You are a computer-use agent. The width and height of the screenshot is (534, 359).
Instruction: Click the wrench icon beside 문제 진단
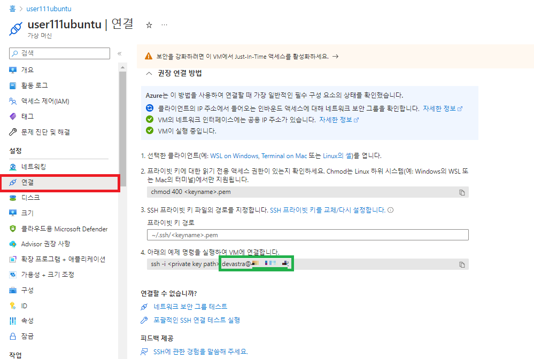pos(13,132)
